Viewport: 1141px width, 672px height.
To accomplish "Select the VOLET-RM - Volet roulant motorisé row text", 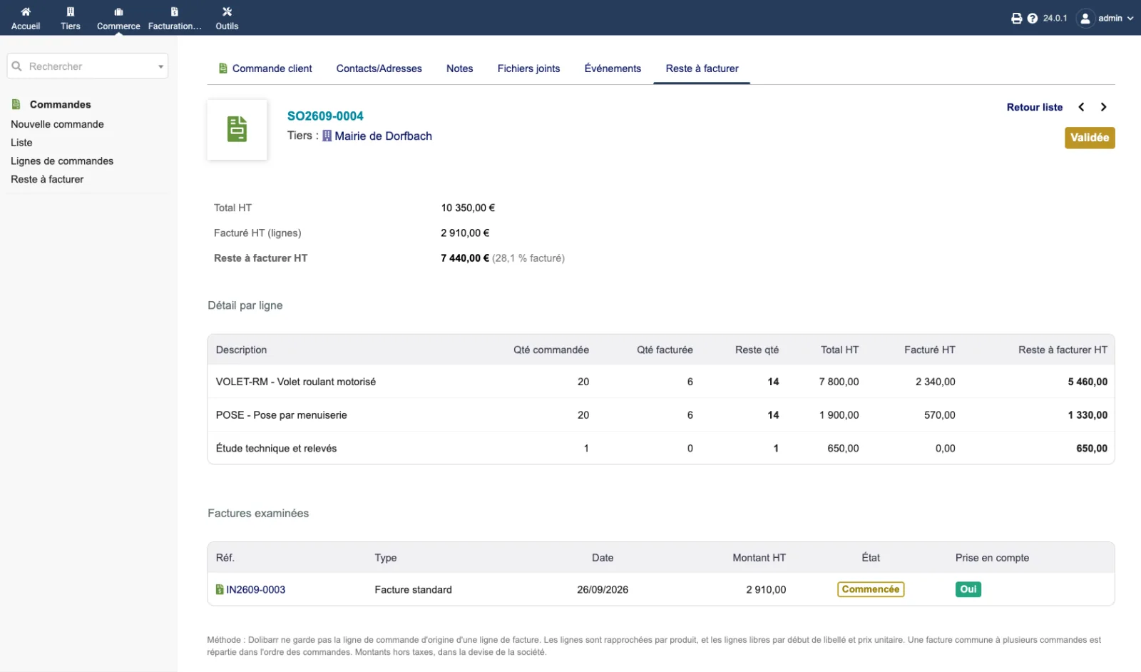I will (x=296, y=382).
